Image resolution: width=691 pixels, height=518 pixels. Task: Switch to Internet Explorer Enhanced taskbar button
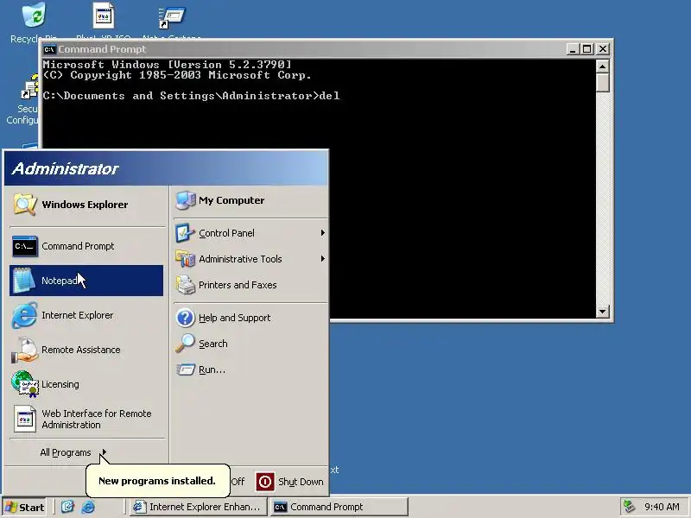(x=199, y=507)
